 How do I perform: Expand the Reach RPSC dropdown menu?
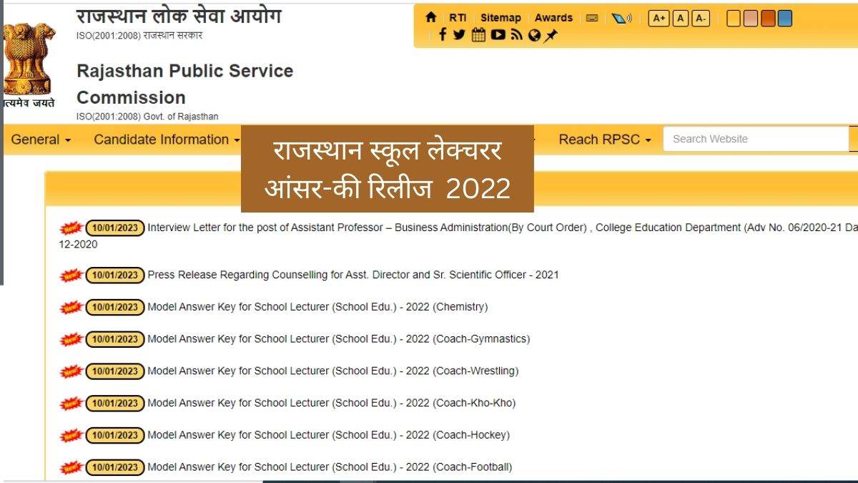605,140
